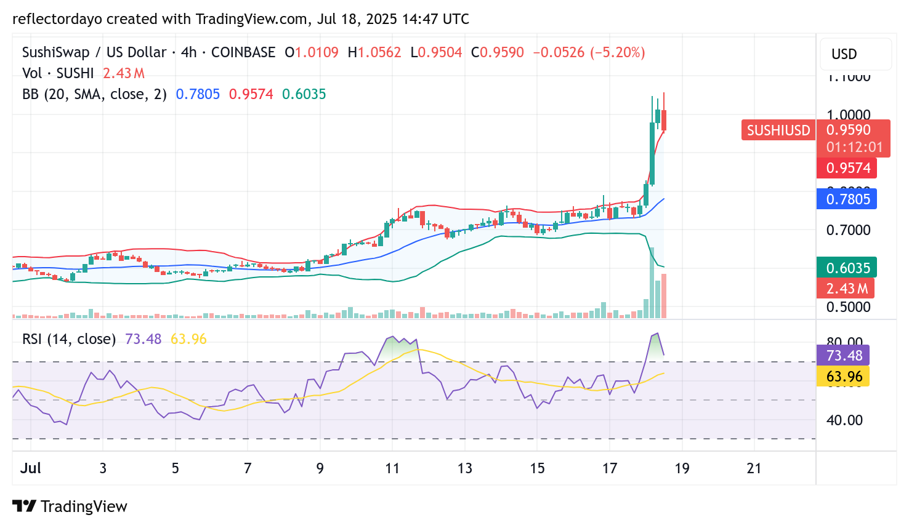Select the SushiSwap / US Dollar symbol title
Screen dimensions: 909x528
click(94, 52)
